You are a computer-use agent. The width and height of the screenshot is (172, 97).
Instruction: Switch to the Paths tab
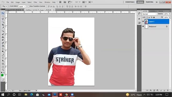point(161,11)
